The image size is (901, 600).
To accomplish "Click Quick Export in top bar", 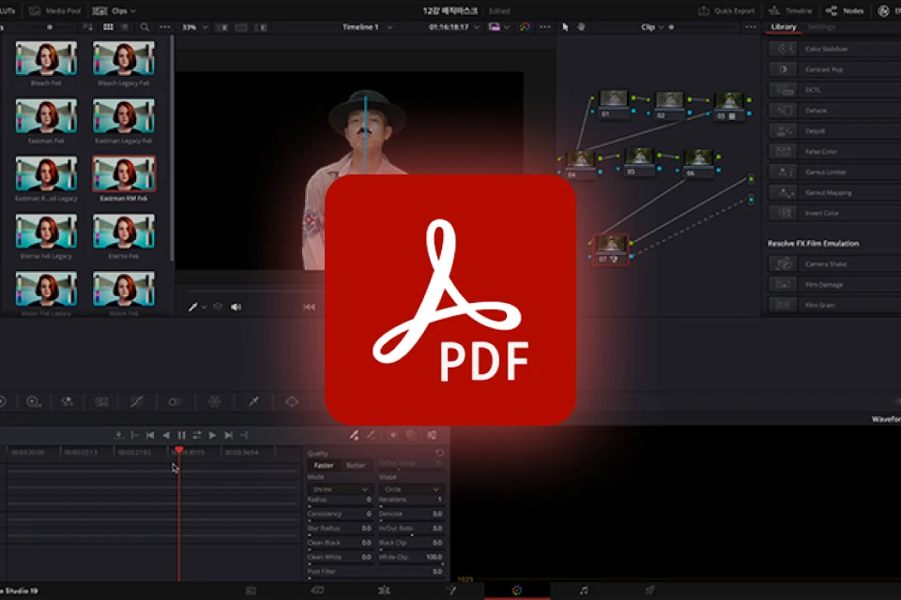I will pyautogui.click(x=726, y=10).
